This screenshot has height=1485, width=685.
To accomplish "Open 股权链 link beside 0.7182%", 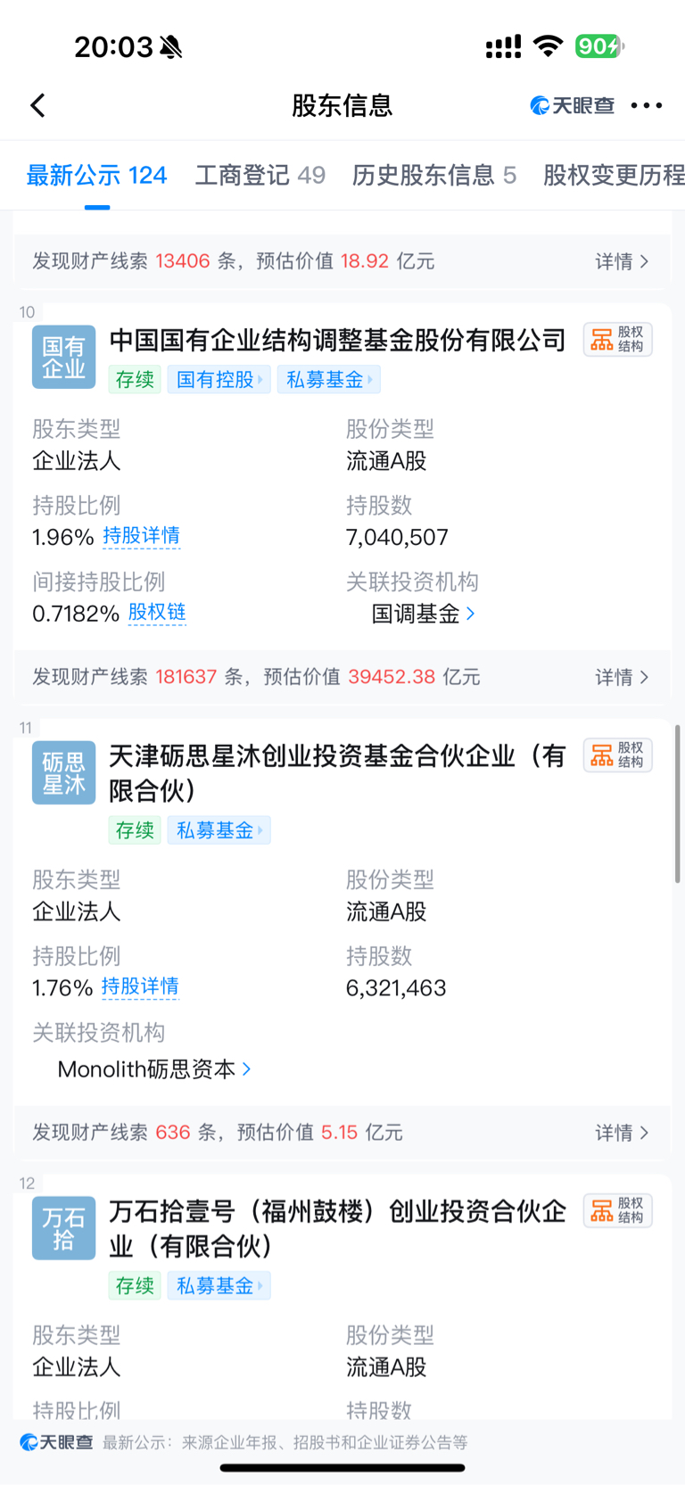I will pos(157,613).
